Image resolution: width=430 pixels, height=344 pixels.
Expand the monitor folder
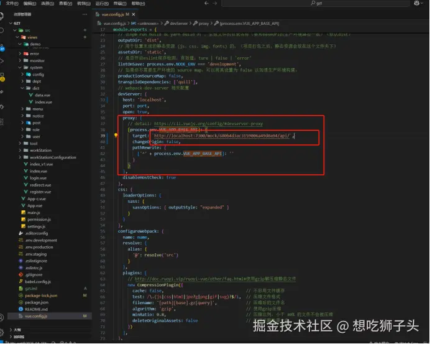pos(20,60)
